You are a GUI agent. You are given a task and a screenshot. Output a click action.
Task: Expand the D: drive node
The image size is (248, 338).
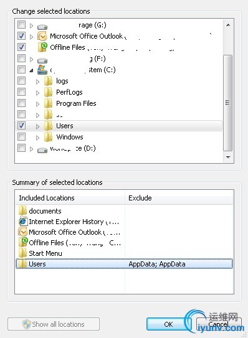coord(31,149)
